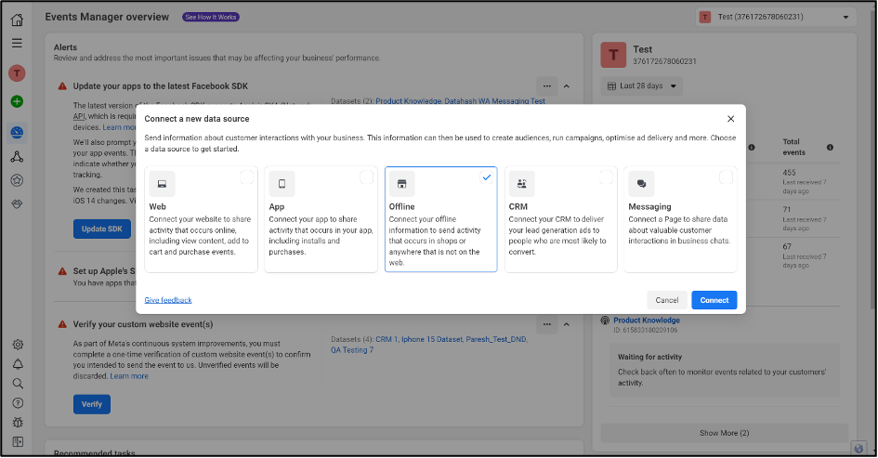
Task: Click the Offline store icon in dialog
Action: (x=402, y=184)
